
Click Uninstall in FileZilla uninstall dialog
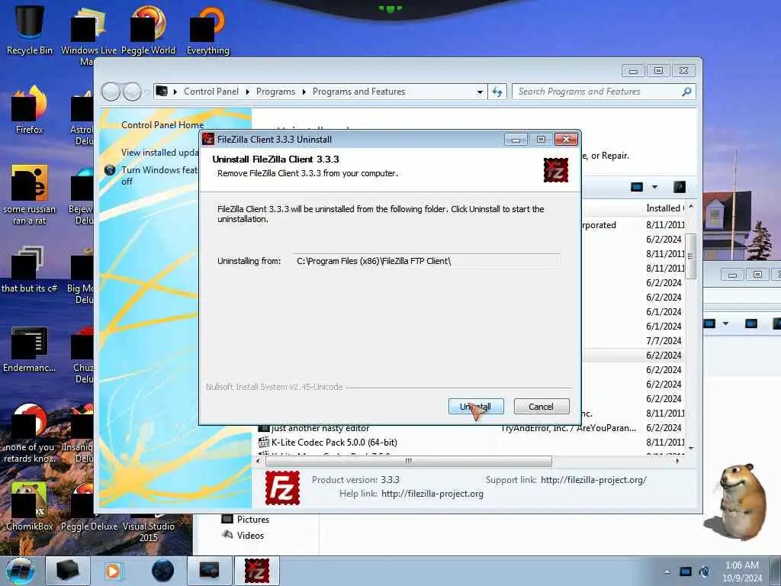[x=476, y=407]
